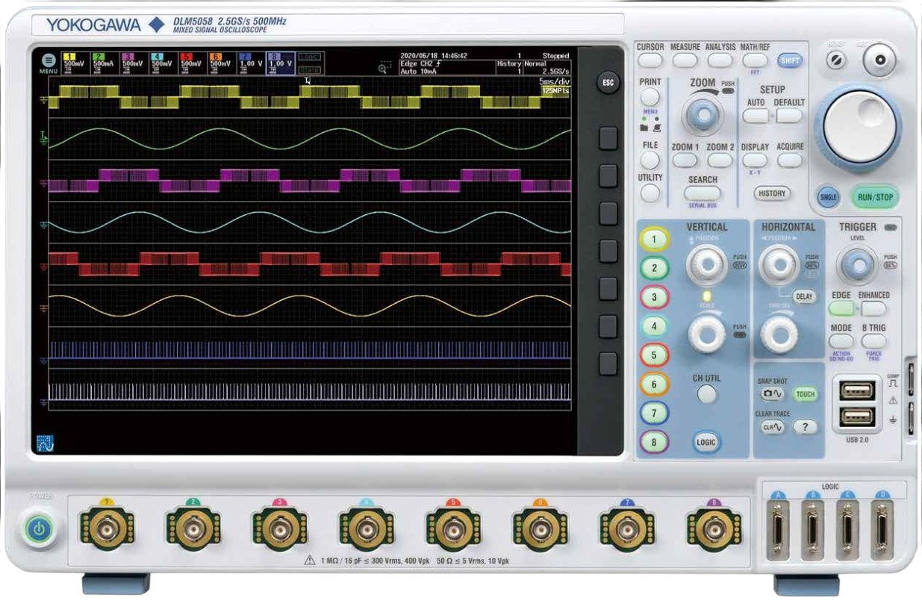Open the HISTORY waveform menu
This screenshot has width=922, height=601.
(x=772, y=193)
